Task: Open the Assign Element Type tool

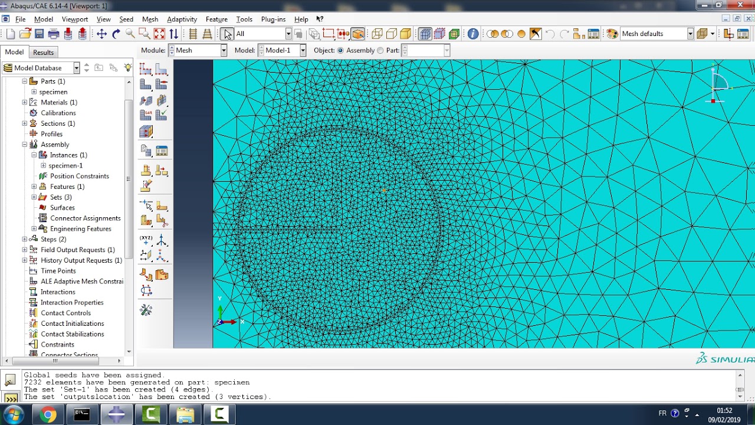Action: (x=146, y=116)
